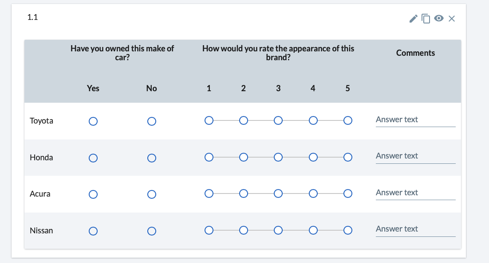Preview the question via the eye icon
This screenshot has height=263, width=489.
[x=439, y=19]
